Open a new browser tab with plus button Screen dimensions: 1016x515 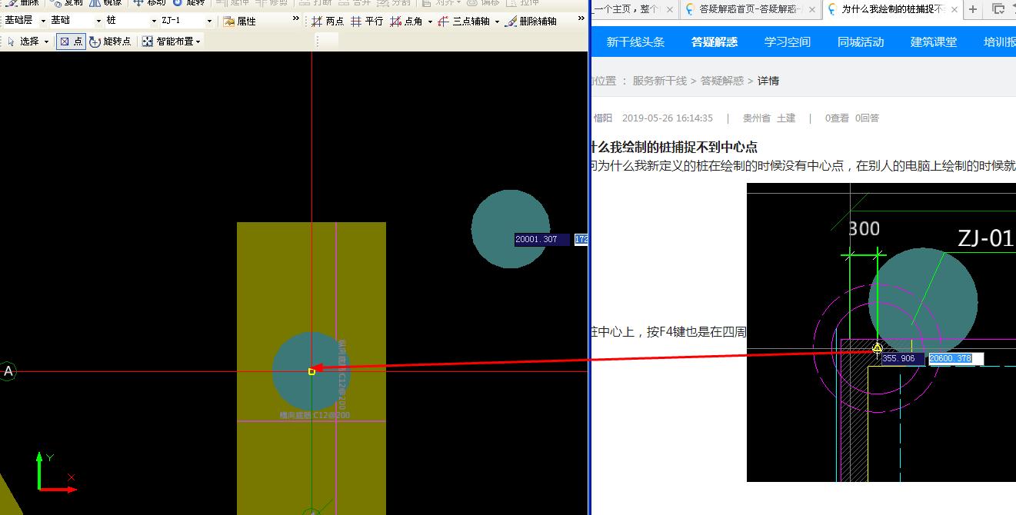click(973, 9)
